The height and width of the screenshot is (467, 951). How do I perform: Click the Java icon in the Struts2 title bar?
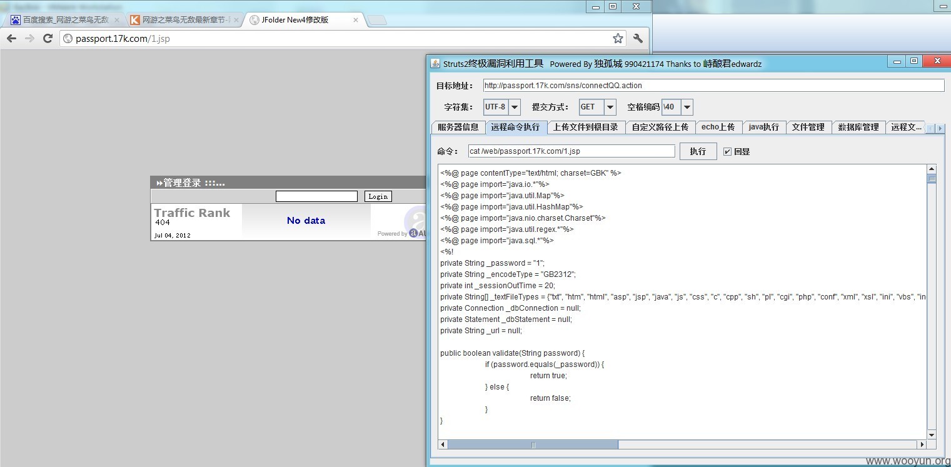(x=435, y=63)
